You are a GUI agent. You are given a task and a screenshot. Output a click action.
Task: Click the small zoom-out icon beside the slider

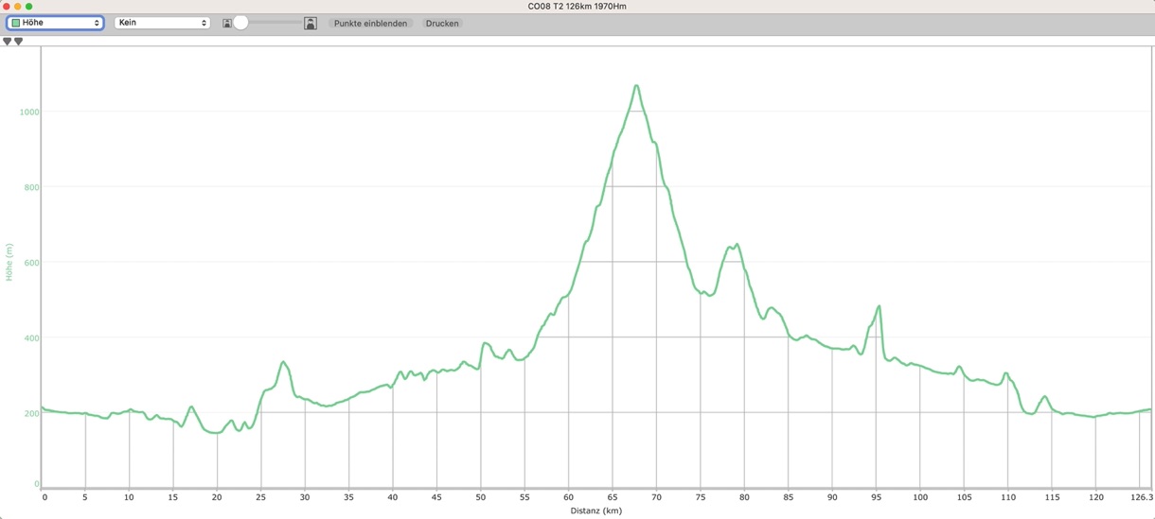227,24
